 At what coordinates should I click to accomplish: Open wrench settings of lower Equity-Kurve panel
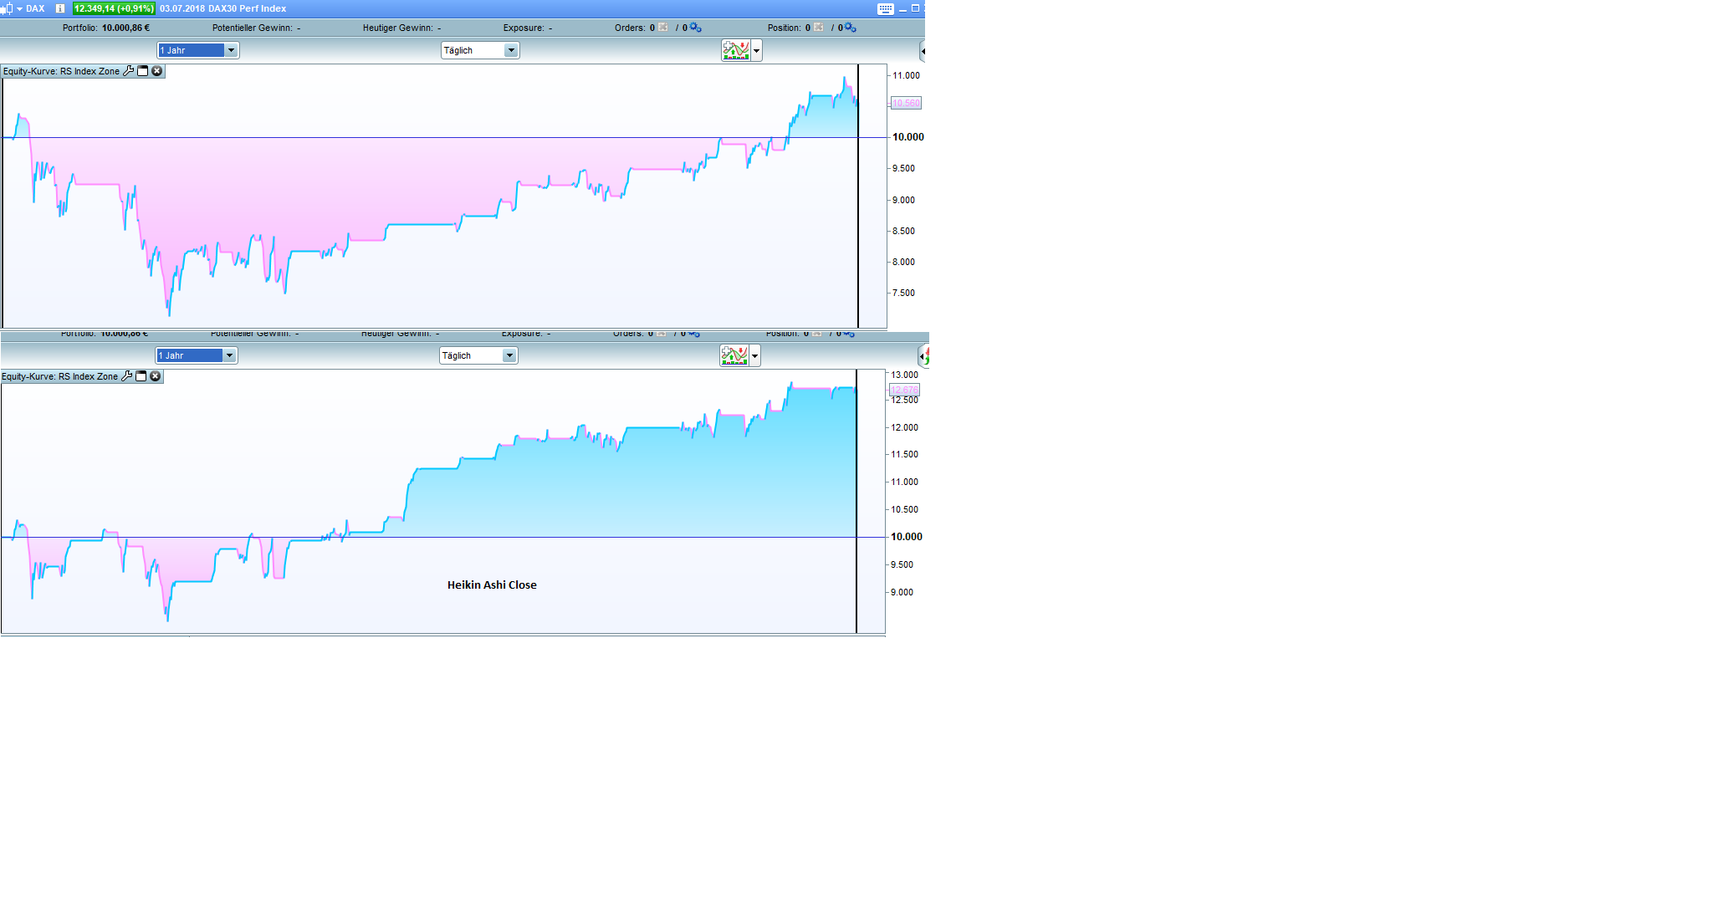[x=126, y=376]
